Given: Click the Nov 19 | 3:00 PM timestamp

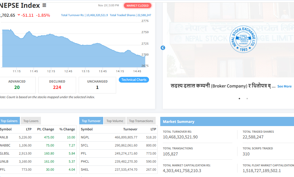Looking at the screenshot, I should 108,5.
